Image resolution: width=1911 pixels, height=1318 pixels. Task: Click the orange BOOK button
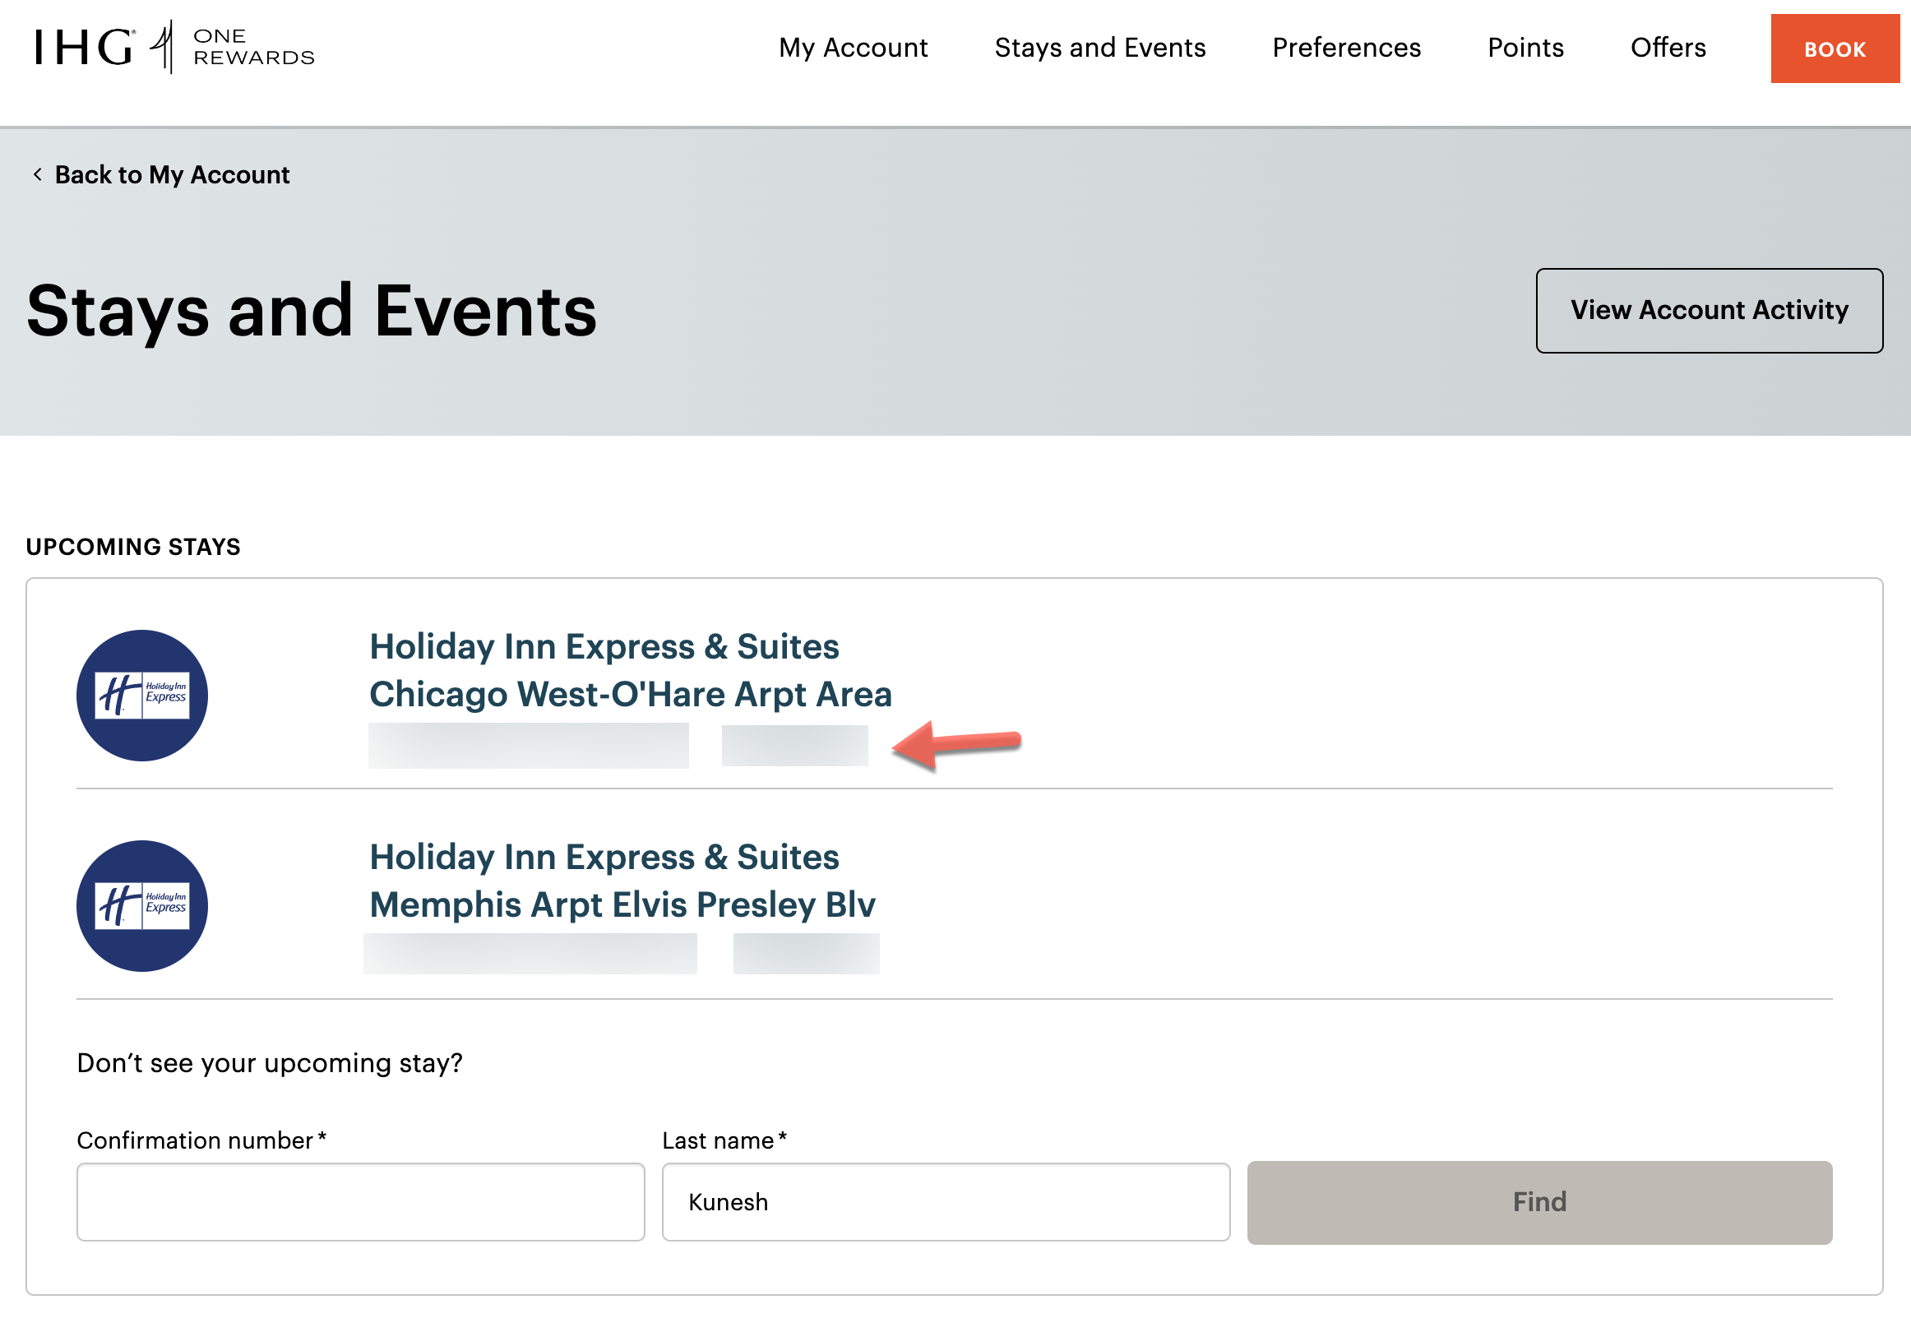tap(1835, 49)
